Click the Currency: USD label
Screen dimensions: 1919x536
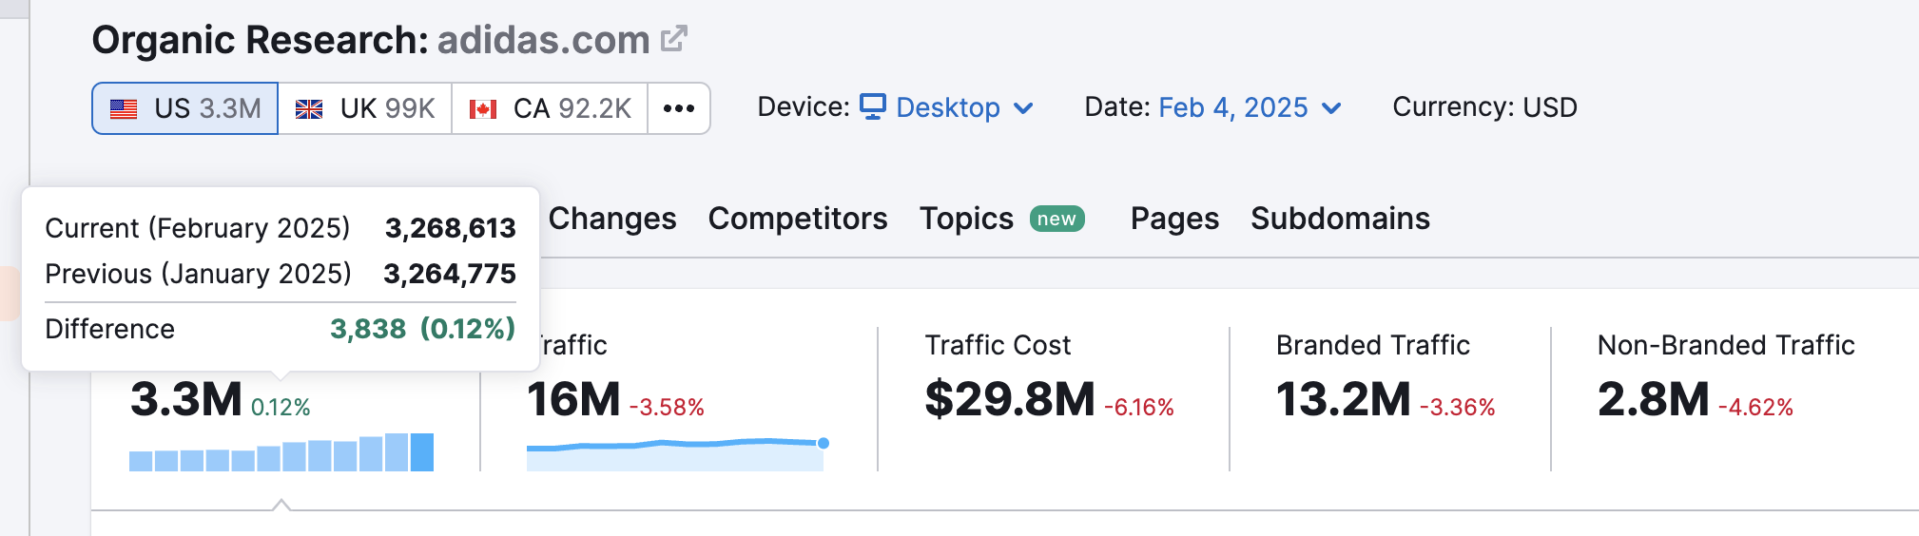(1484, 107)
